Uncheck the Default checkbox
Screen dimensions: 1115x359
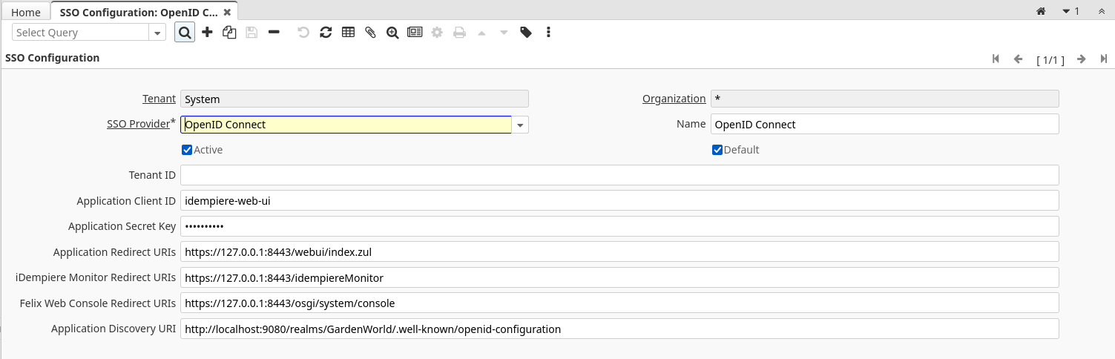(x=717, y=150)
